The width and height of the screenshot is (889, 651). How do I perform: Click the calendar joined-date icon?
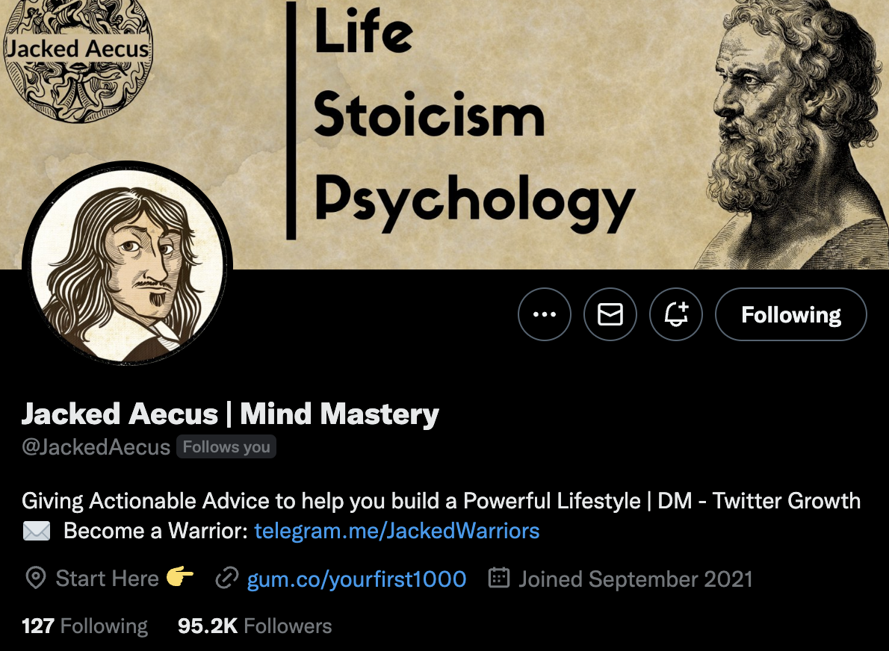(499, 578)
